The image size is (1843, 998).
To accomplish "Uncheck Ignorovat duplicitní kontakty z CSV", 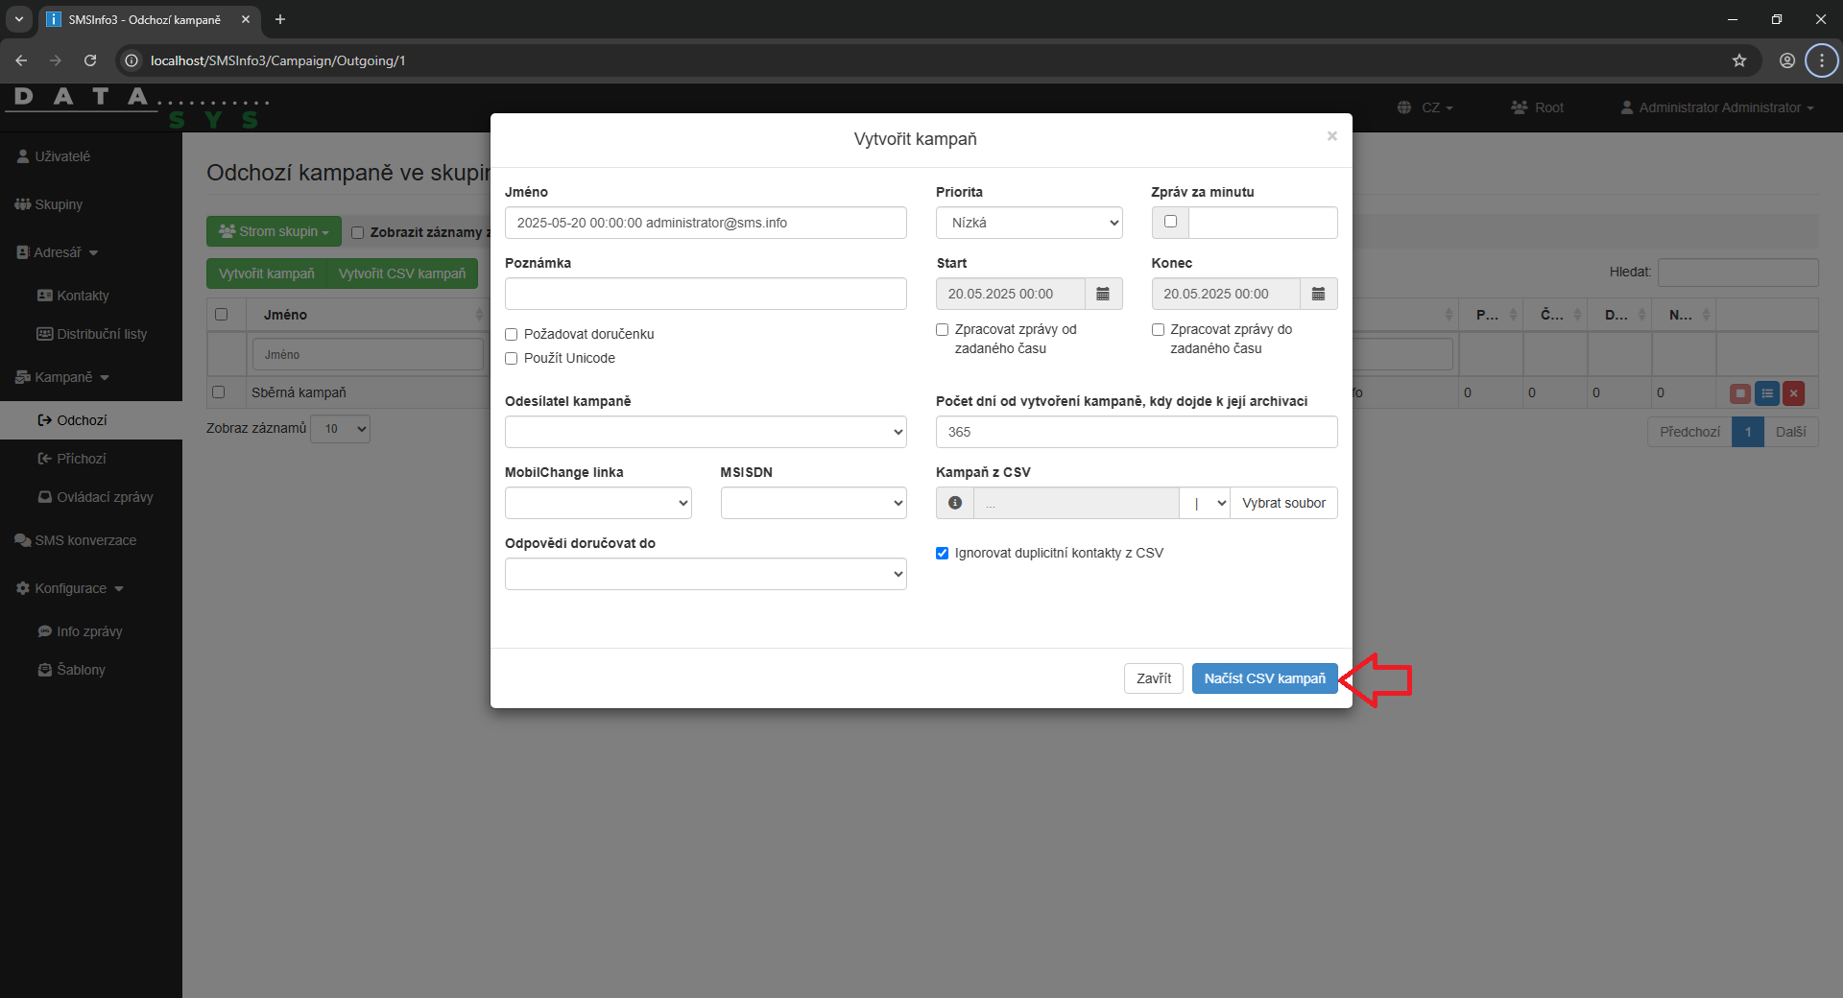I will [942, 553].
